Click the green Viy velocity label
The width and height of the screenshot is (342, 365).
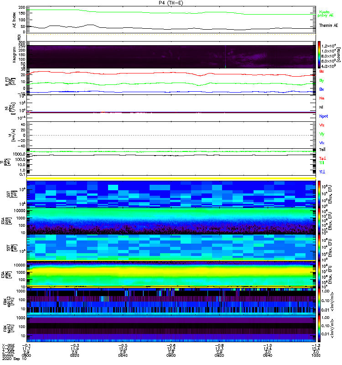pyautogui.click(x=321, y=134)
